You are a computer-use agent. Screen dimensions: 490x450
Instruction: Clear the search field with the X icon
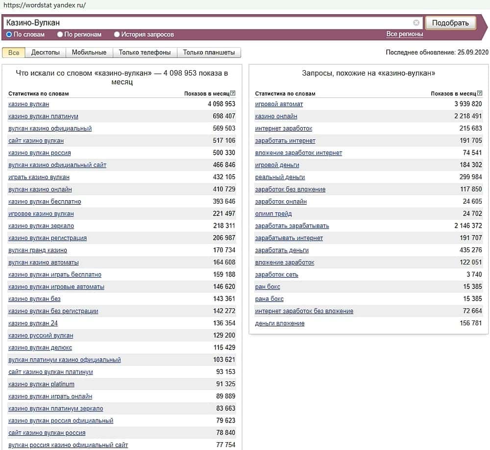tap(416, 23)
